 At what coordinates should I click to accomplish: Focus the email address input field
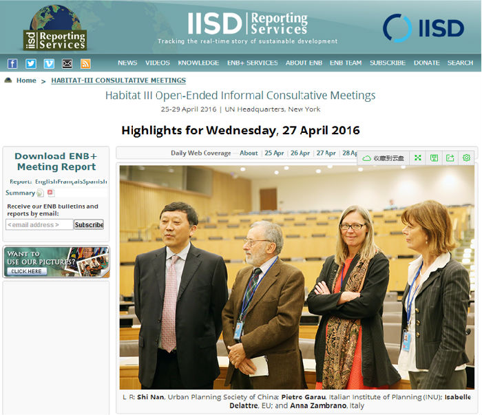pos(39,224)
